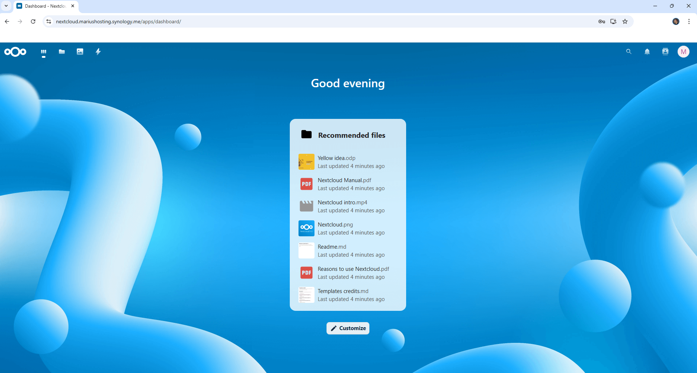Show notifications bell
The height and width of the screenshot is (373, 697).
647,52
